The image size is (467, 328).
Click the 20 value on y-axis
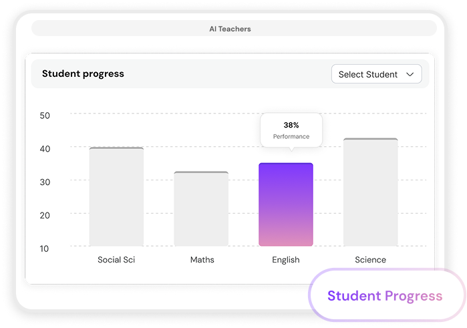pos(45,215)
